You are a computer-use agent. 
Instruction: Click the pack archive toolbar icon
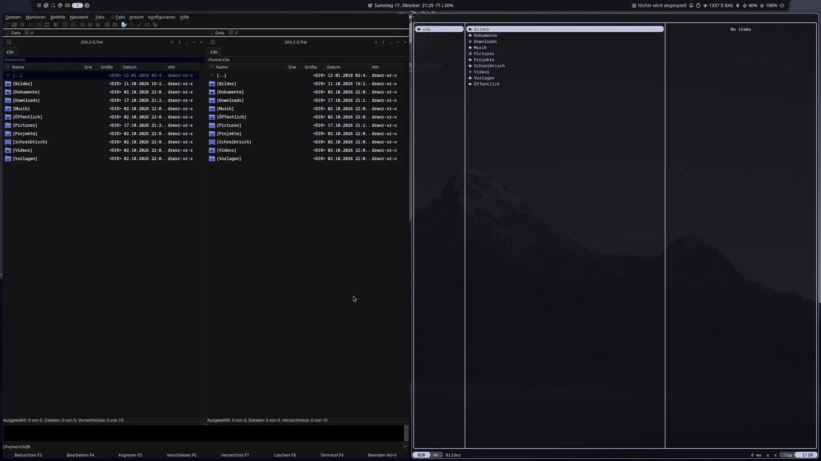(107, 25)
